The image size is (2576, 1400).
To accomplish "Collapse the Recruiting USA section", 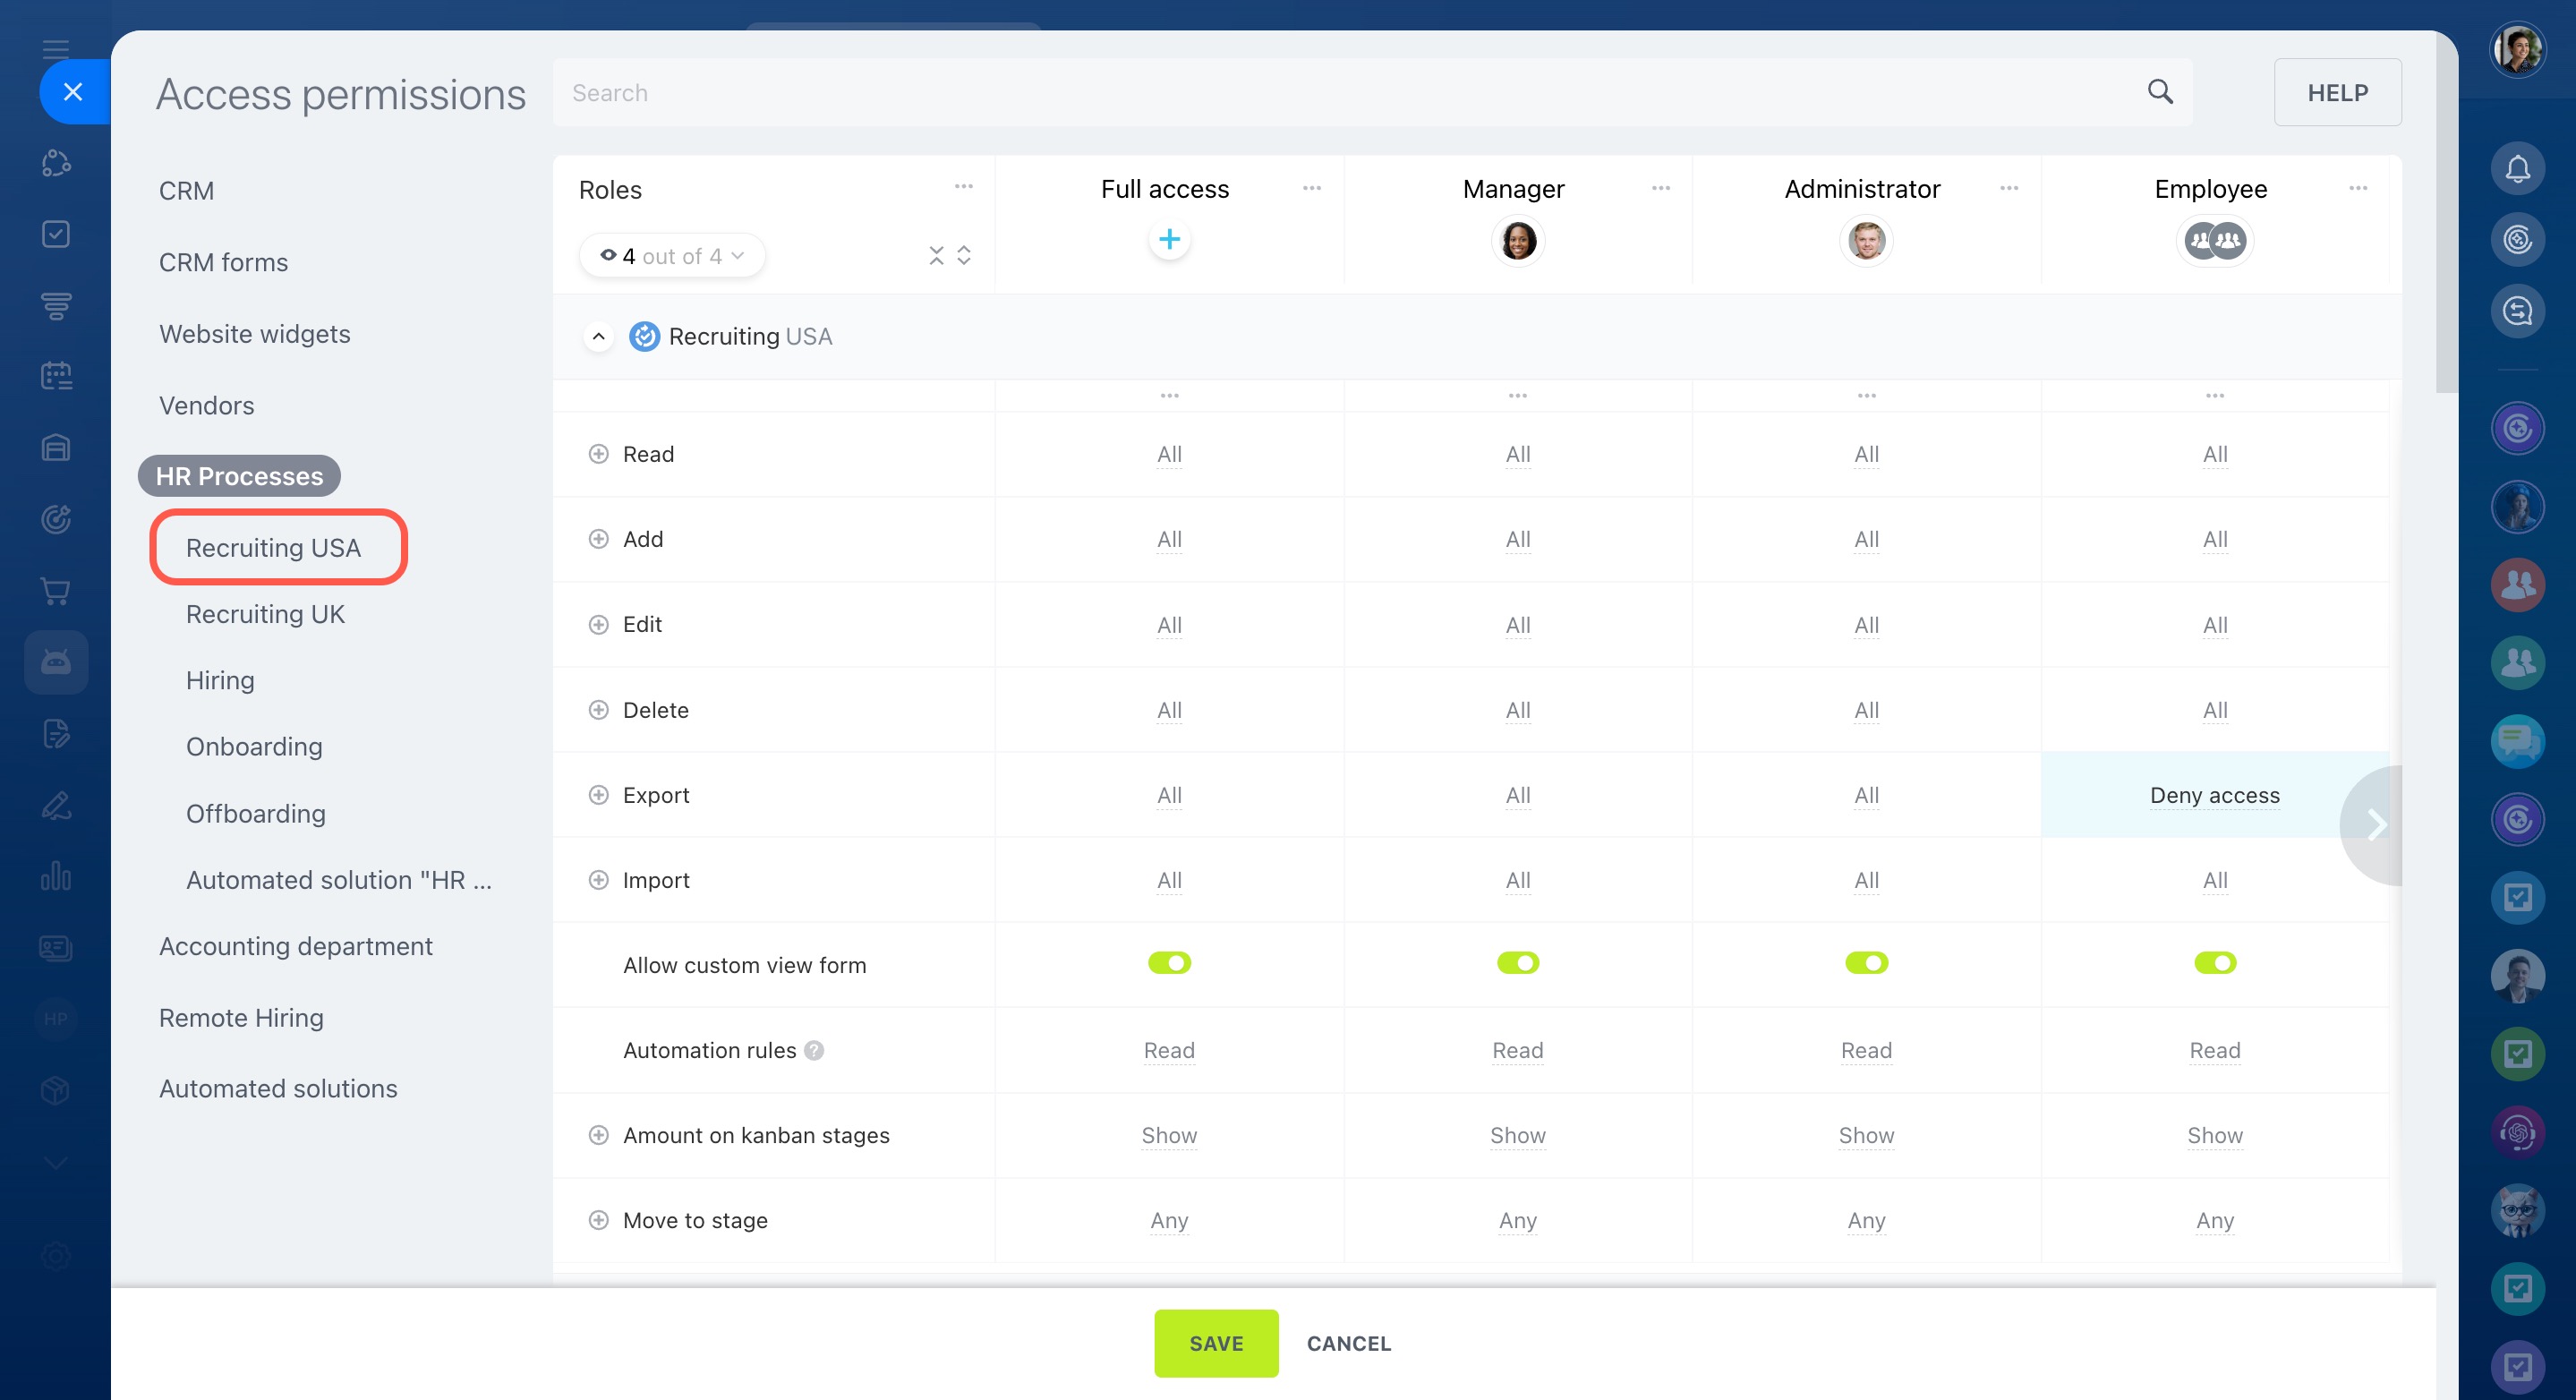I will tap(598, 337).
